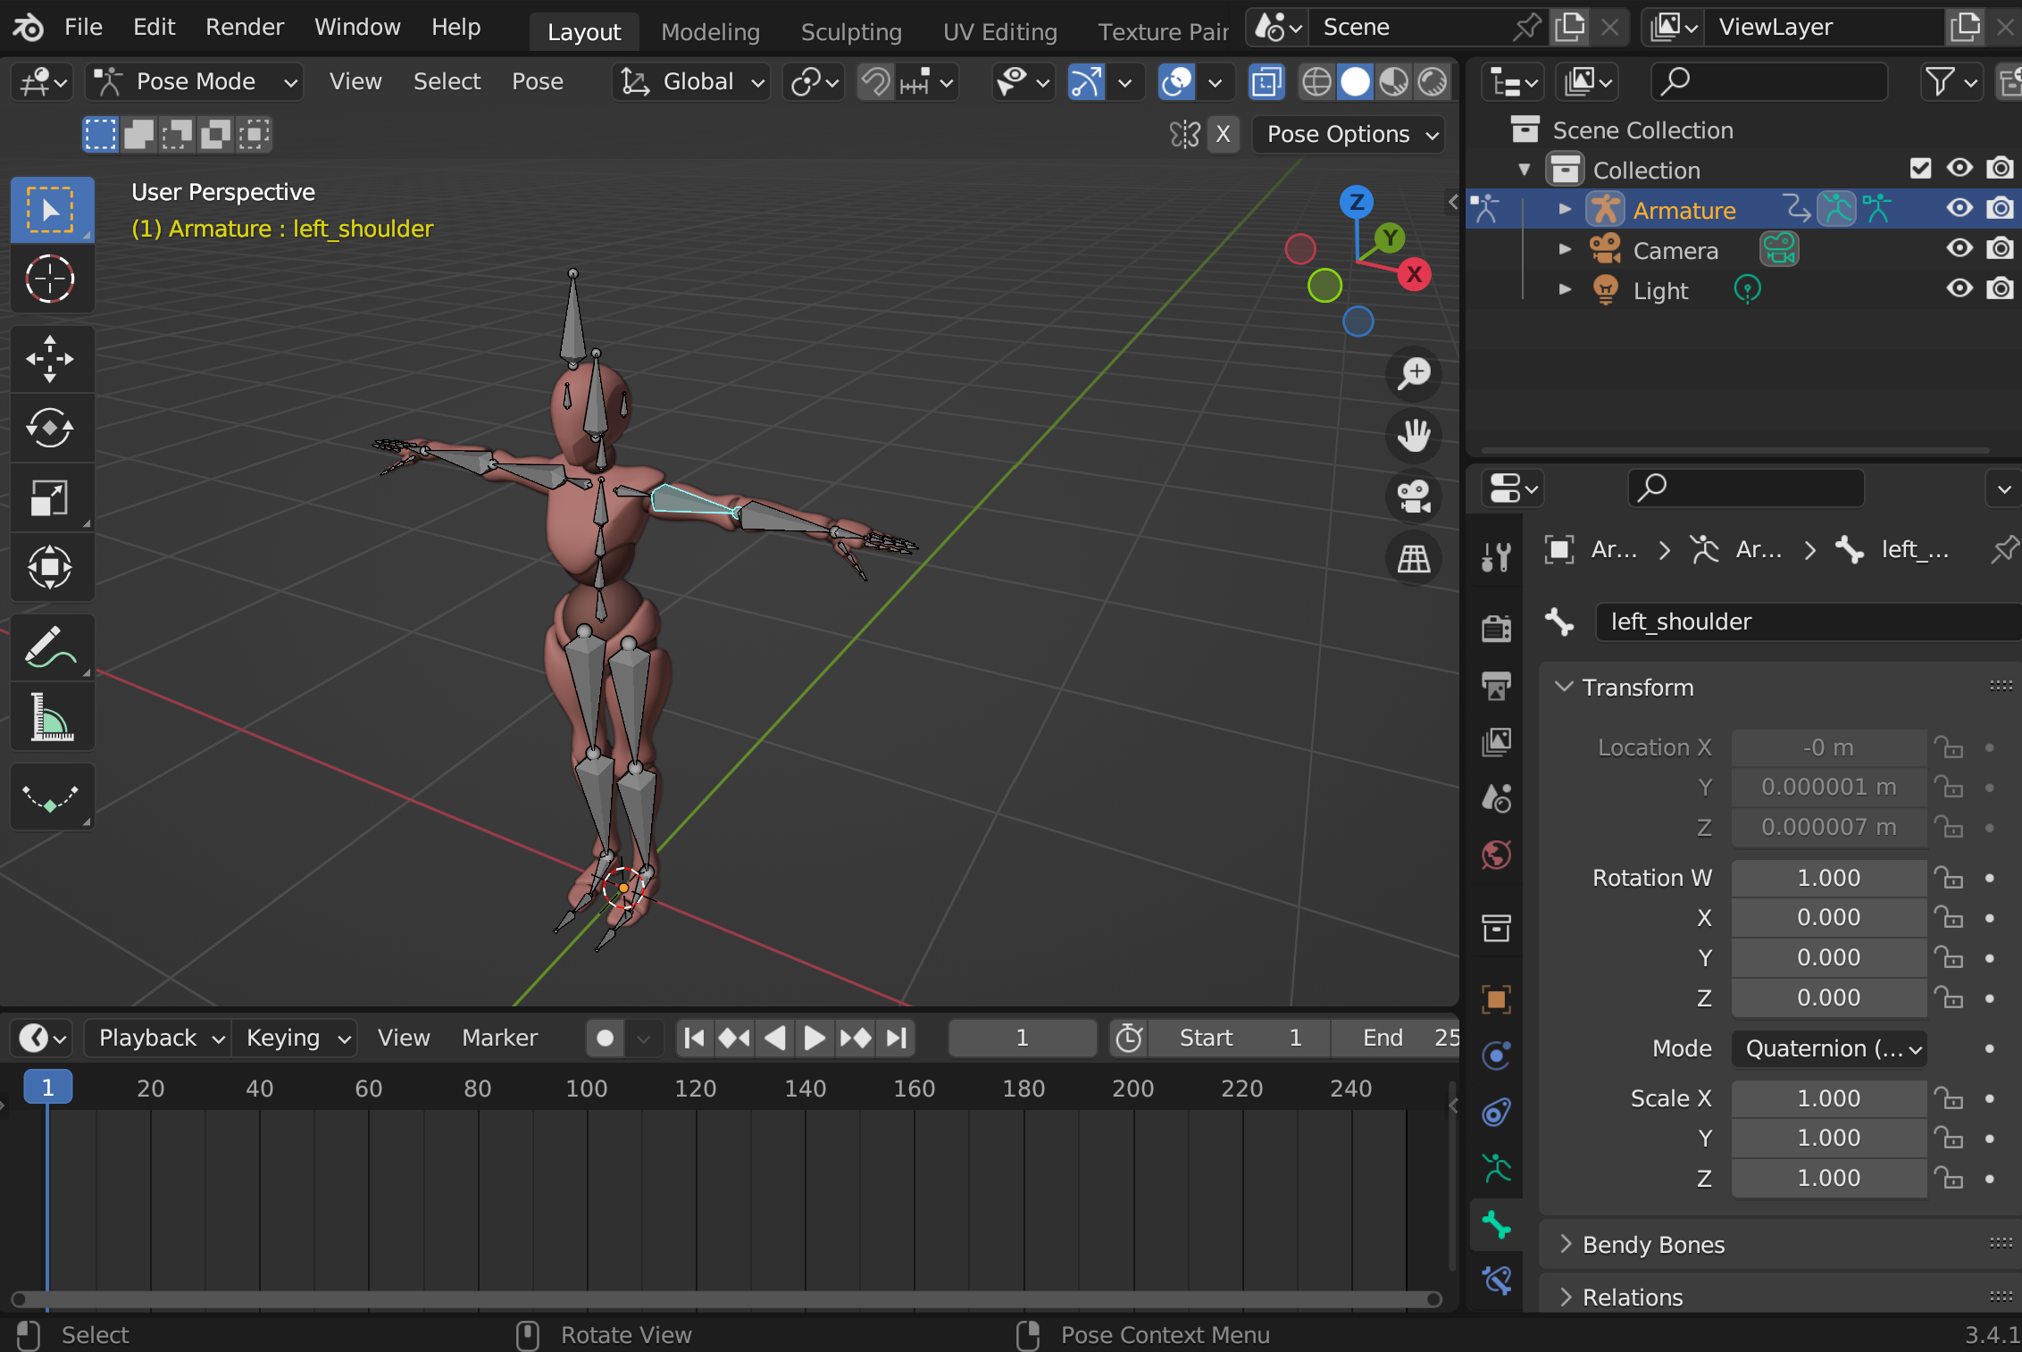Open the Bone Constraints properties tab
This screenshot has height=1352, width=2022.
click(x=1496, y=1281)
